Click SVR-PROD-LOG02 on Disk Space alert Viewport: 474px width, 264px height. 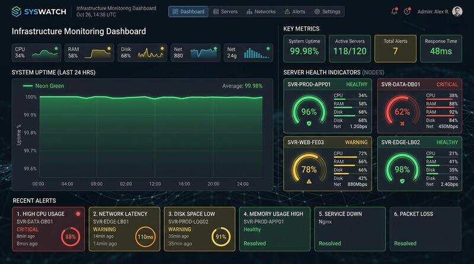pyautogui.click(x=188, y=222)
